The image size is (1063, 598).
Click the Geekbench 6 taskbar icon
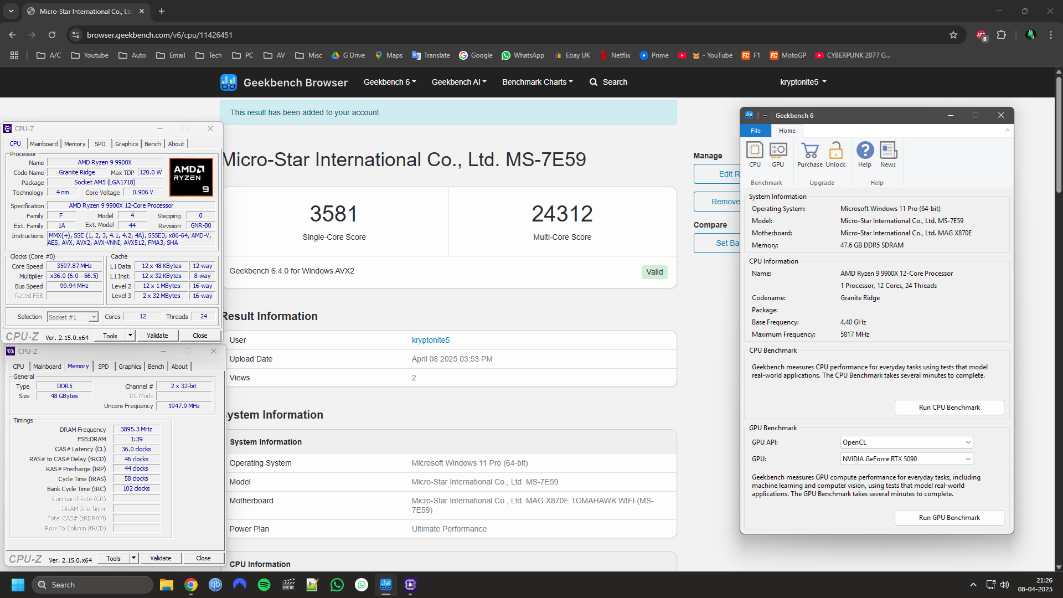386,585
